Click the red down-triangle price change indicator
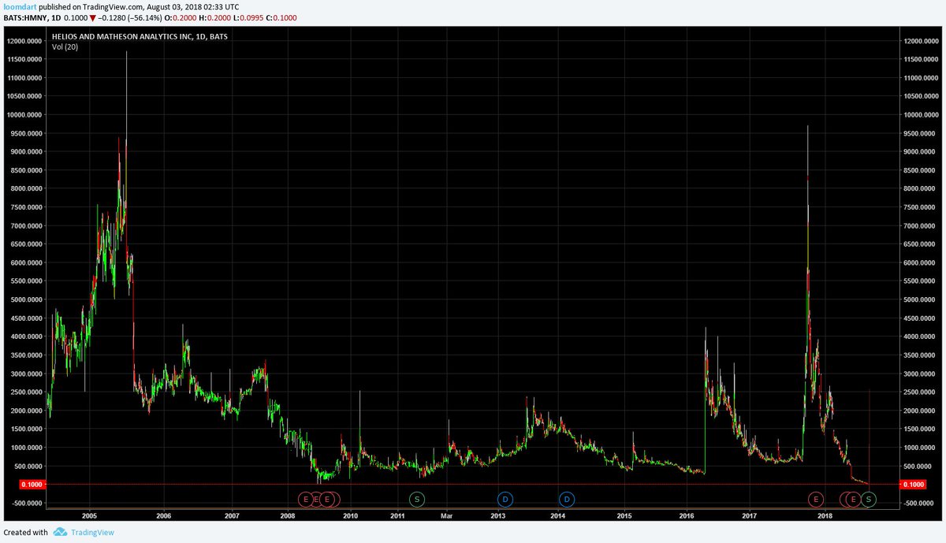The height and width of the screenshot is (543, 946). tap(93, 17)
